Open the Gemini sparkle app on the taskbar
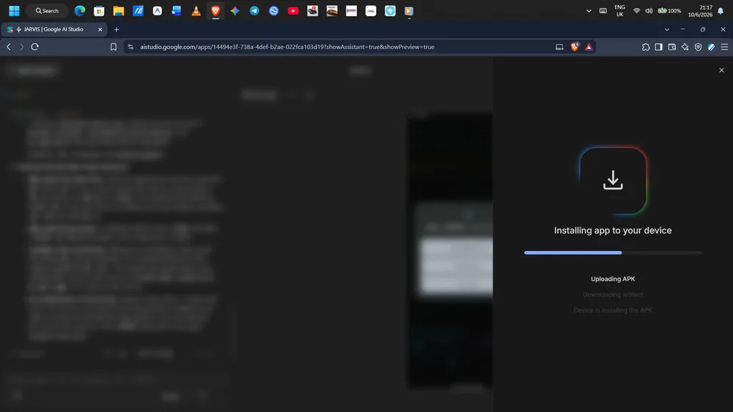 235,11
